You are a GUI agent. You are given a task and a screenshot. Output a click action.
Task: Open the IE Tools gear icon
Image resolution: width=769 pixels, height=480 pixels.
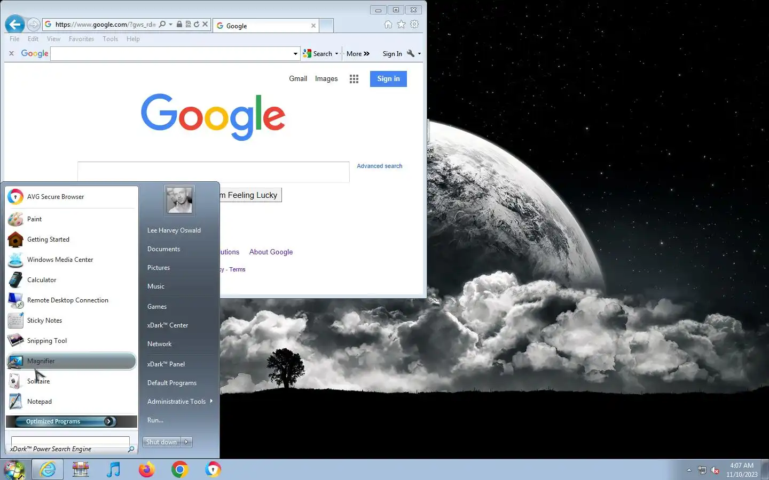coord(414,24)
